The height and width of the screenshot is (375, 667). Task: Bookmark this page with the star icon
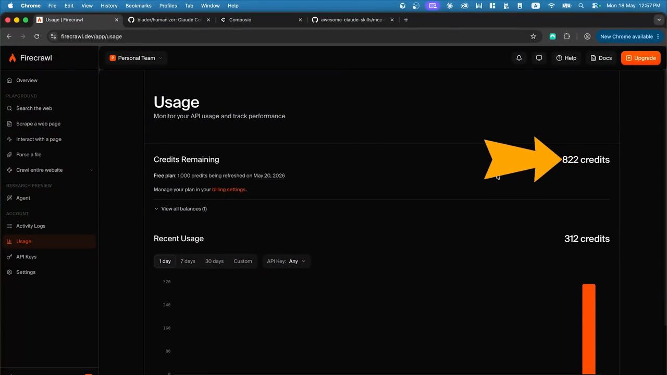[533, 36]
